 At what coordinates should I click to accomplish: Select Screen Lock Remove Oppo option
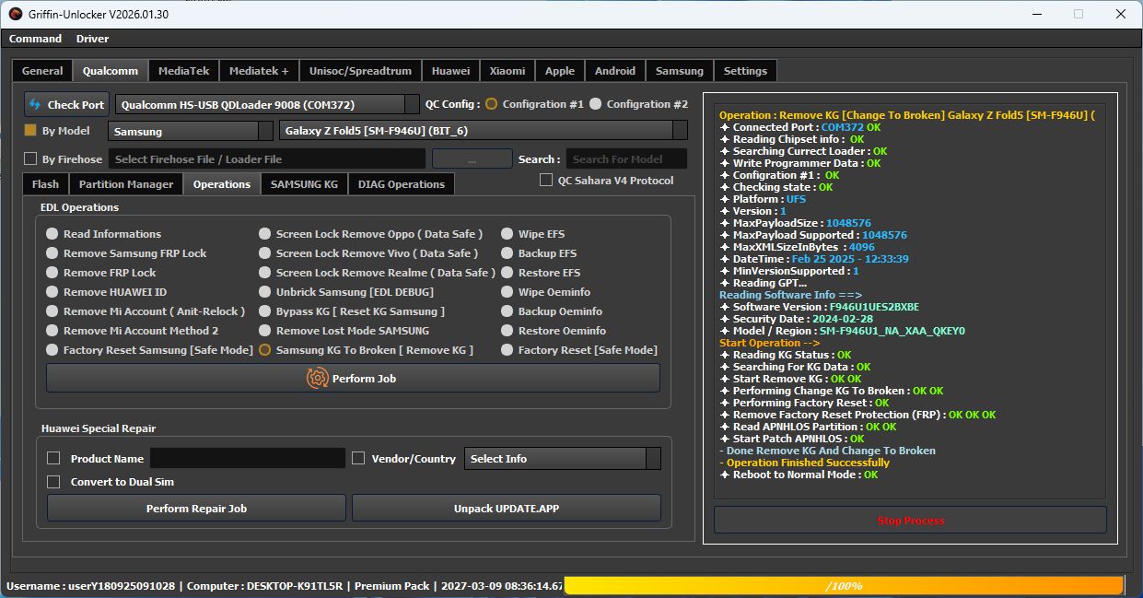(265, 234)
